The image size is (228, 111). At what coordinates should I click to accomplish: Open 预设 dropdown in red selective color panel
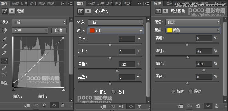[x=116, y=23]
